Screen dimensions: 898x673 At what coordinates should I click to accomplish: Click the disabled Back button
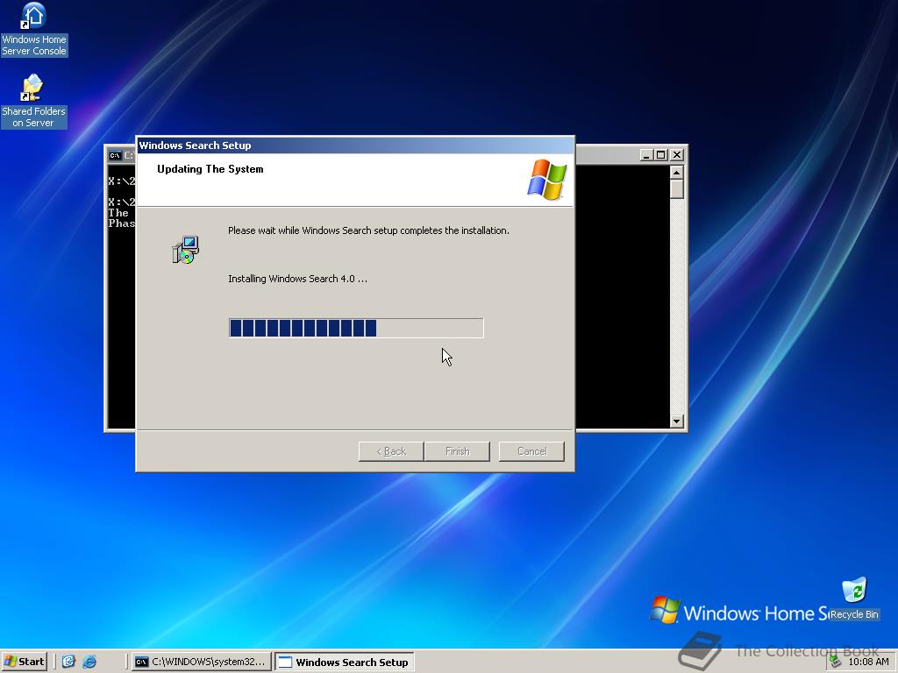pyautogui.click(x=391, y=451)
